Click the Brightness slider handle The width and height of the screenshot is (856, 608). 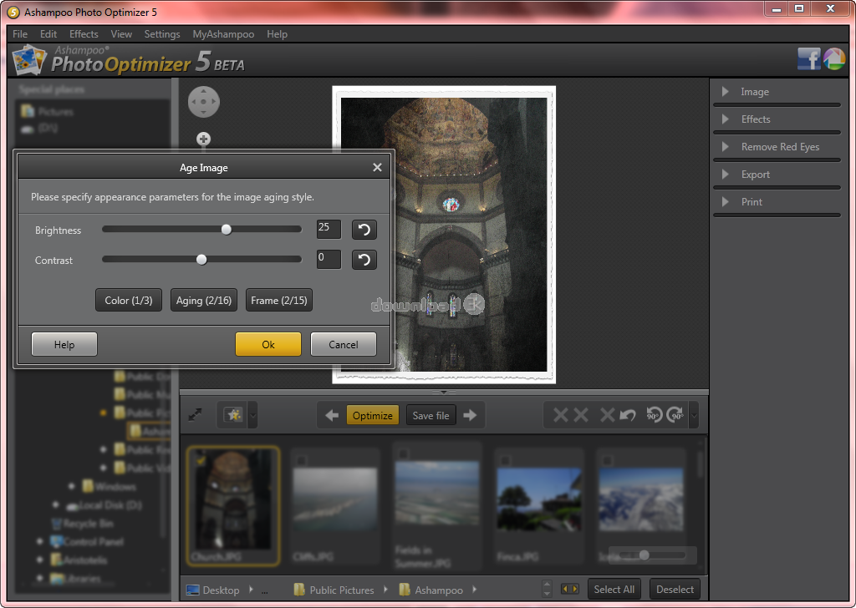(x=226, y=230)
